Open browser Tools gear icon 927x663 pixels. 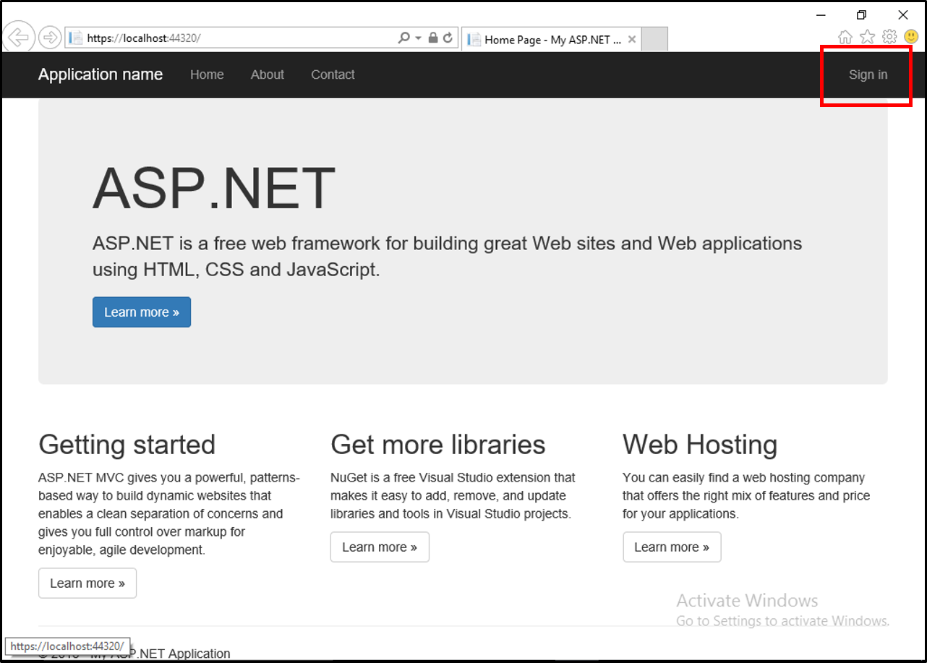(x=889, y=36)
